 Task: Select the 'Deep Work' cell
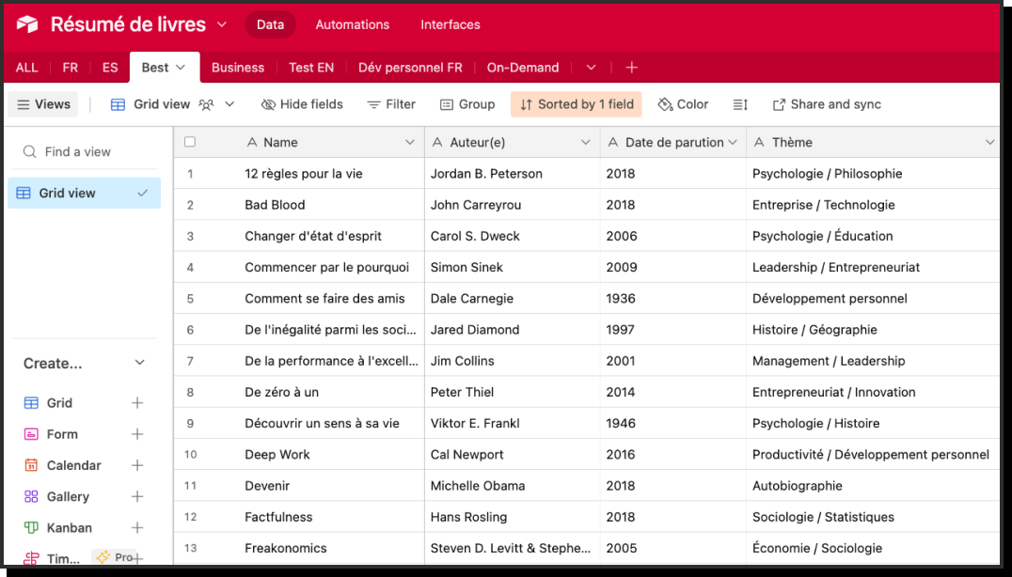point(332,455)
